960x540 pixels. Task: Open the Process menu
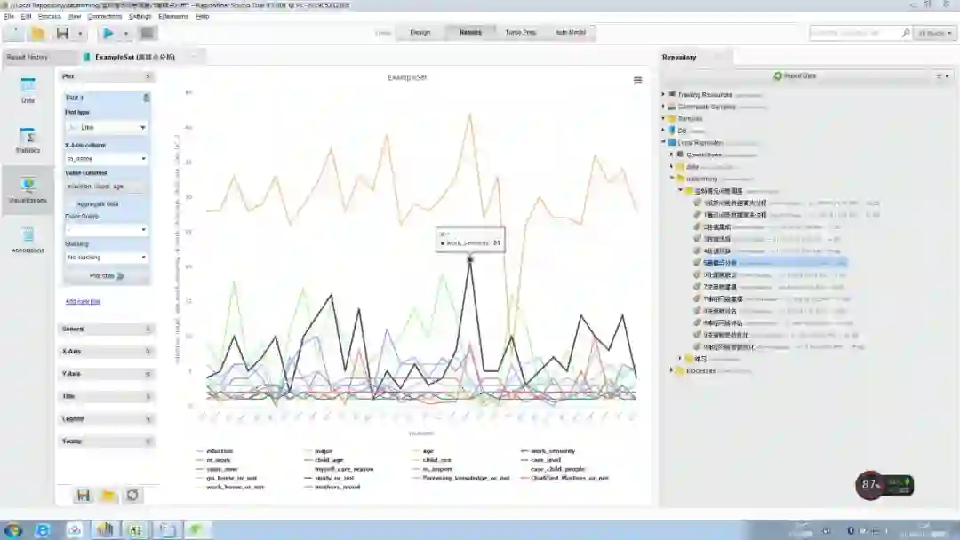click(x=50, y=17)
